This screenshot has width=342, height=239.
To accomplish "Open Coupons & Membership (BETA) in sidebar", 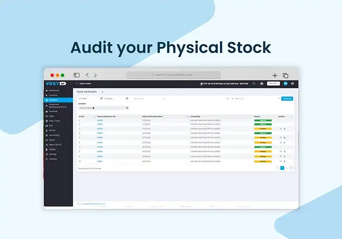I will (58, 106).
